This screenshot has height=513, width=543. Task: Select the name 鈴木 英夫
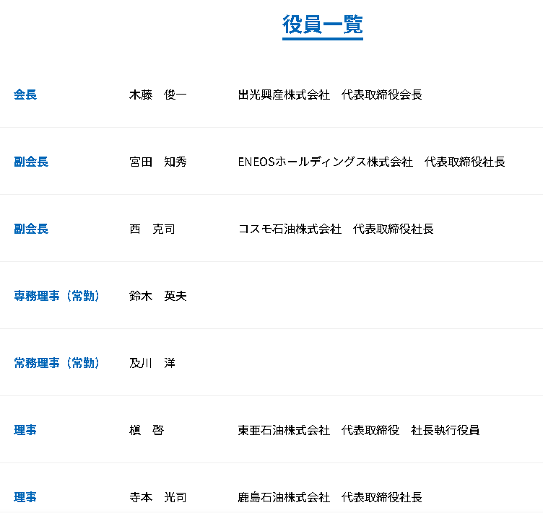(157, 296)
